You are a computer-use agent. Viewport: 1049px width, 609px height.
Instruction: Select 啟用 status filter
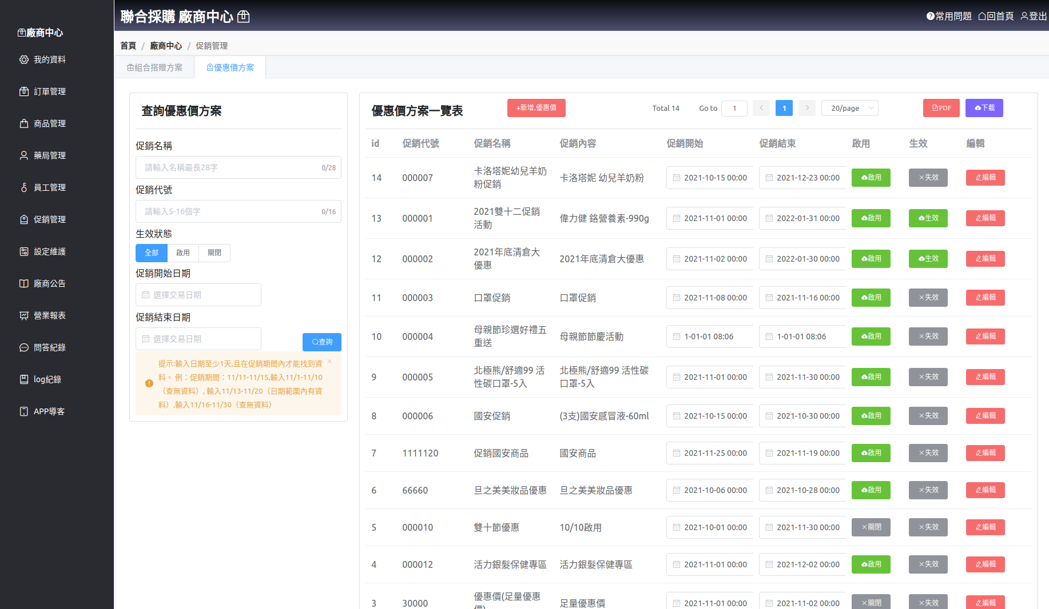[x=183, y=253]
